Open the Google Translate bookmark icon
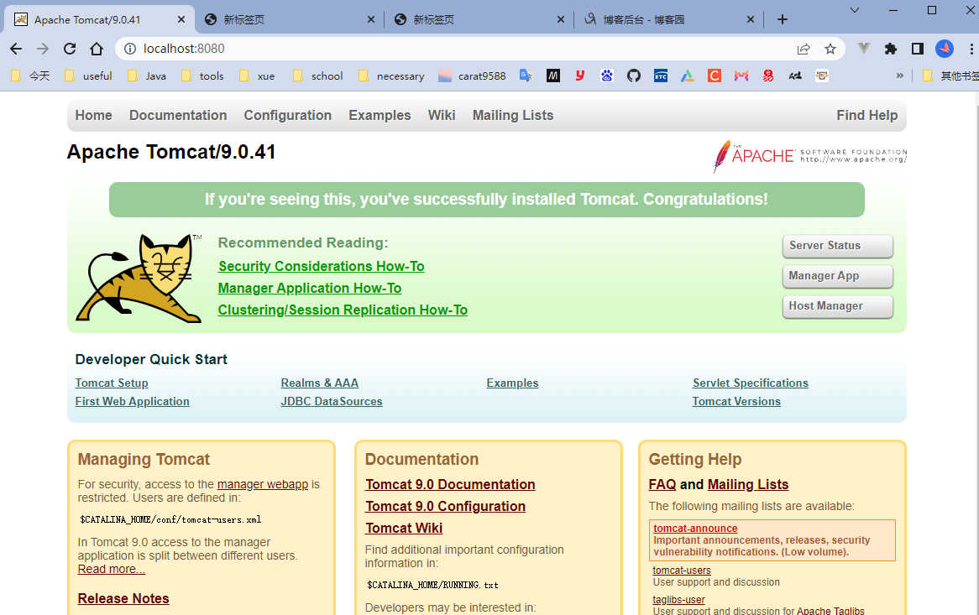Viewport: 979px width, 615px height. click(526, 76)
